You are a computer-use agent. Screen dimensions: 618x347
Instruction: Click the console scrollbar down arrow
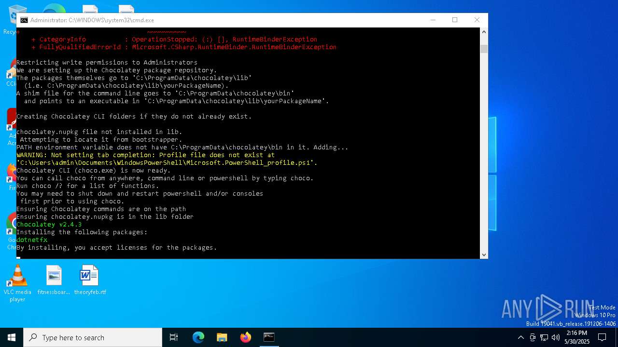[x=484, y=254]
